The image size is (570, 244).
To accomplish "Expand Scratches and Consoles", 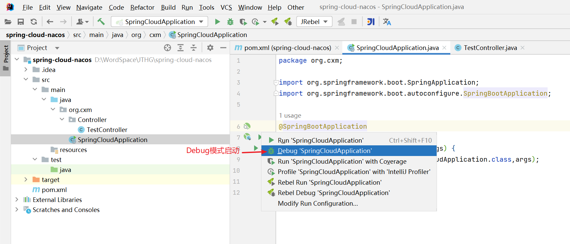I will pyautogui.click(x=17, y=209).
